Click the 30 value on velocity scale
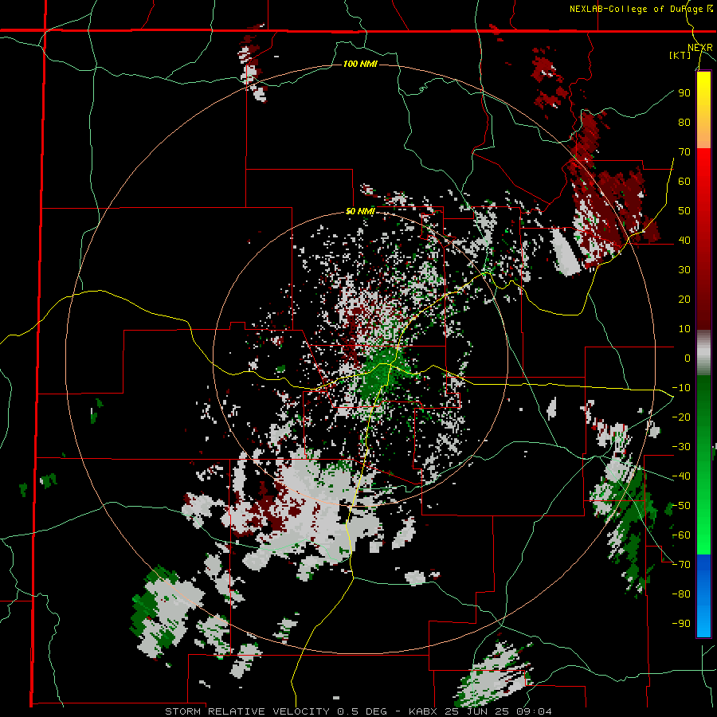The image size is (717, 717). (684, 270)
